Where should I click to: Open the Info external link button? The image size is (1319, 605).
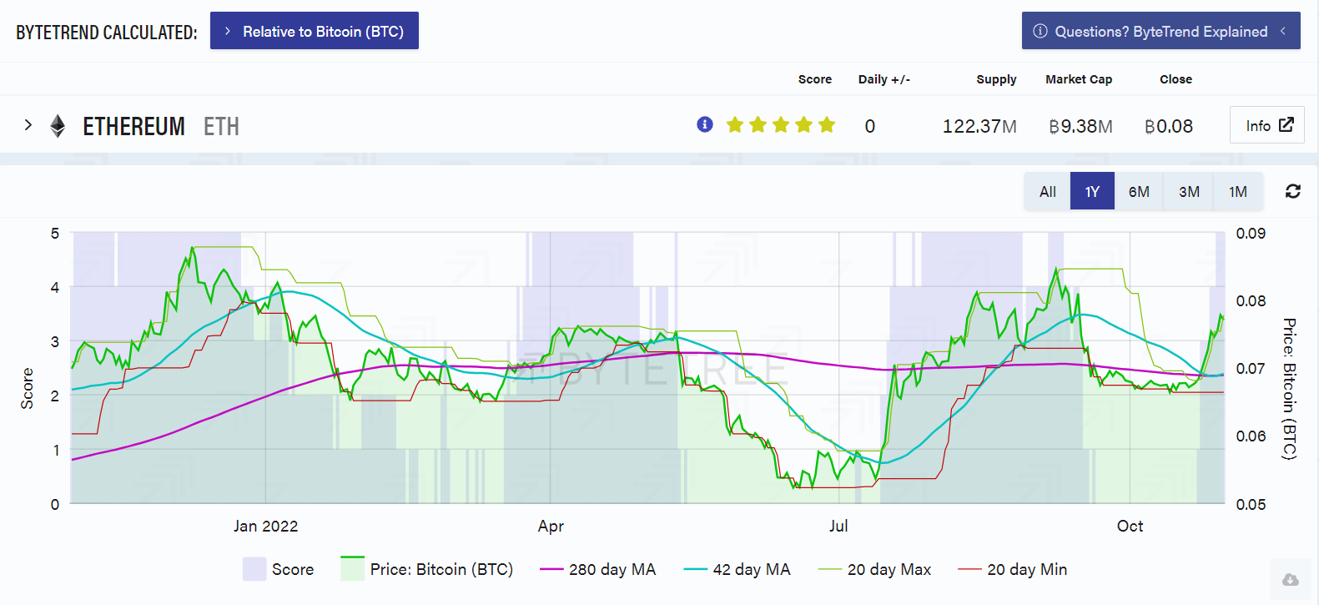coord(1266,125)
